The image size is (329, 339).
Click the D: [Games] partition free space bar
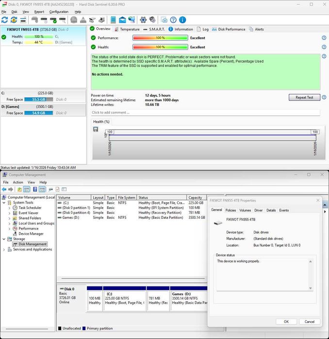[x=38, y=113]
